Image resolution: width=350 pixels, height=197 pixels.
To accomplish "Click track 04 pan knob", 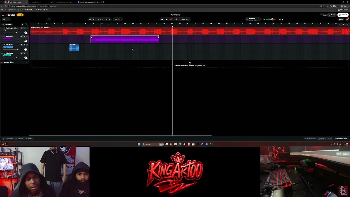I will (26, 58).
